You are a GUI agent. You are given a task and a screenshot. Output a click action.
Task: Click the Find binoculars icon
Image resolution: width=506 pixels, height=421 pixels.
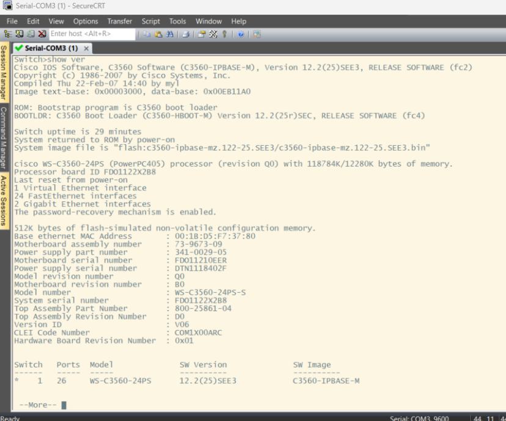(170, 34)
